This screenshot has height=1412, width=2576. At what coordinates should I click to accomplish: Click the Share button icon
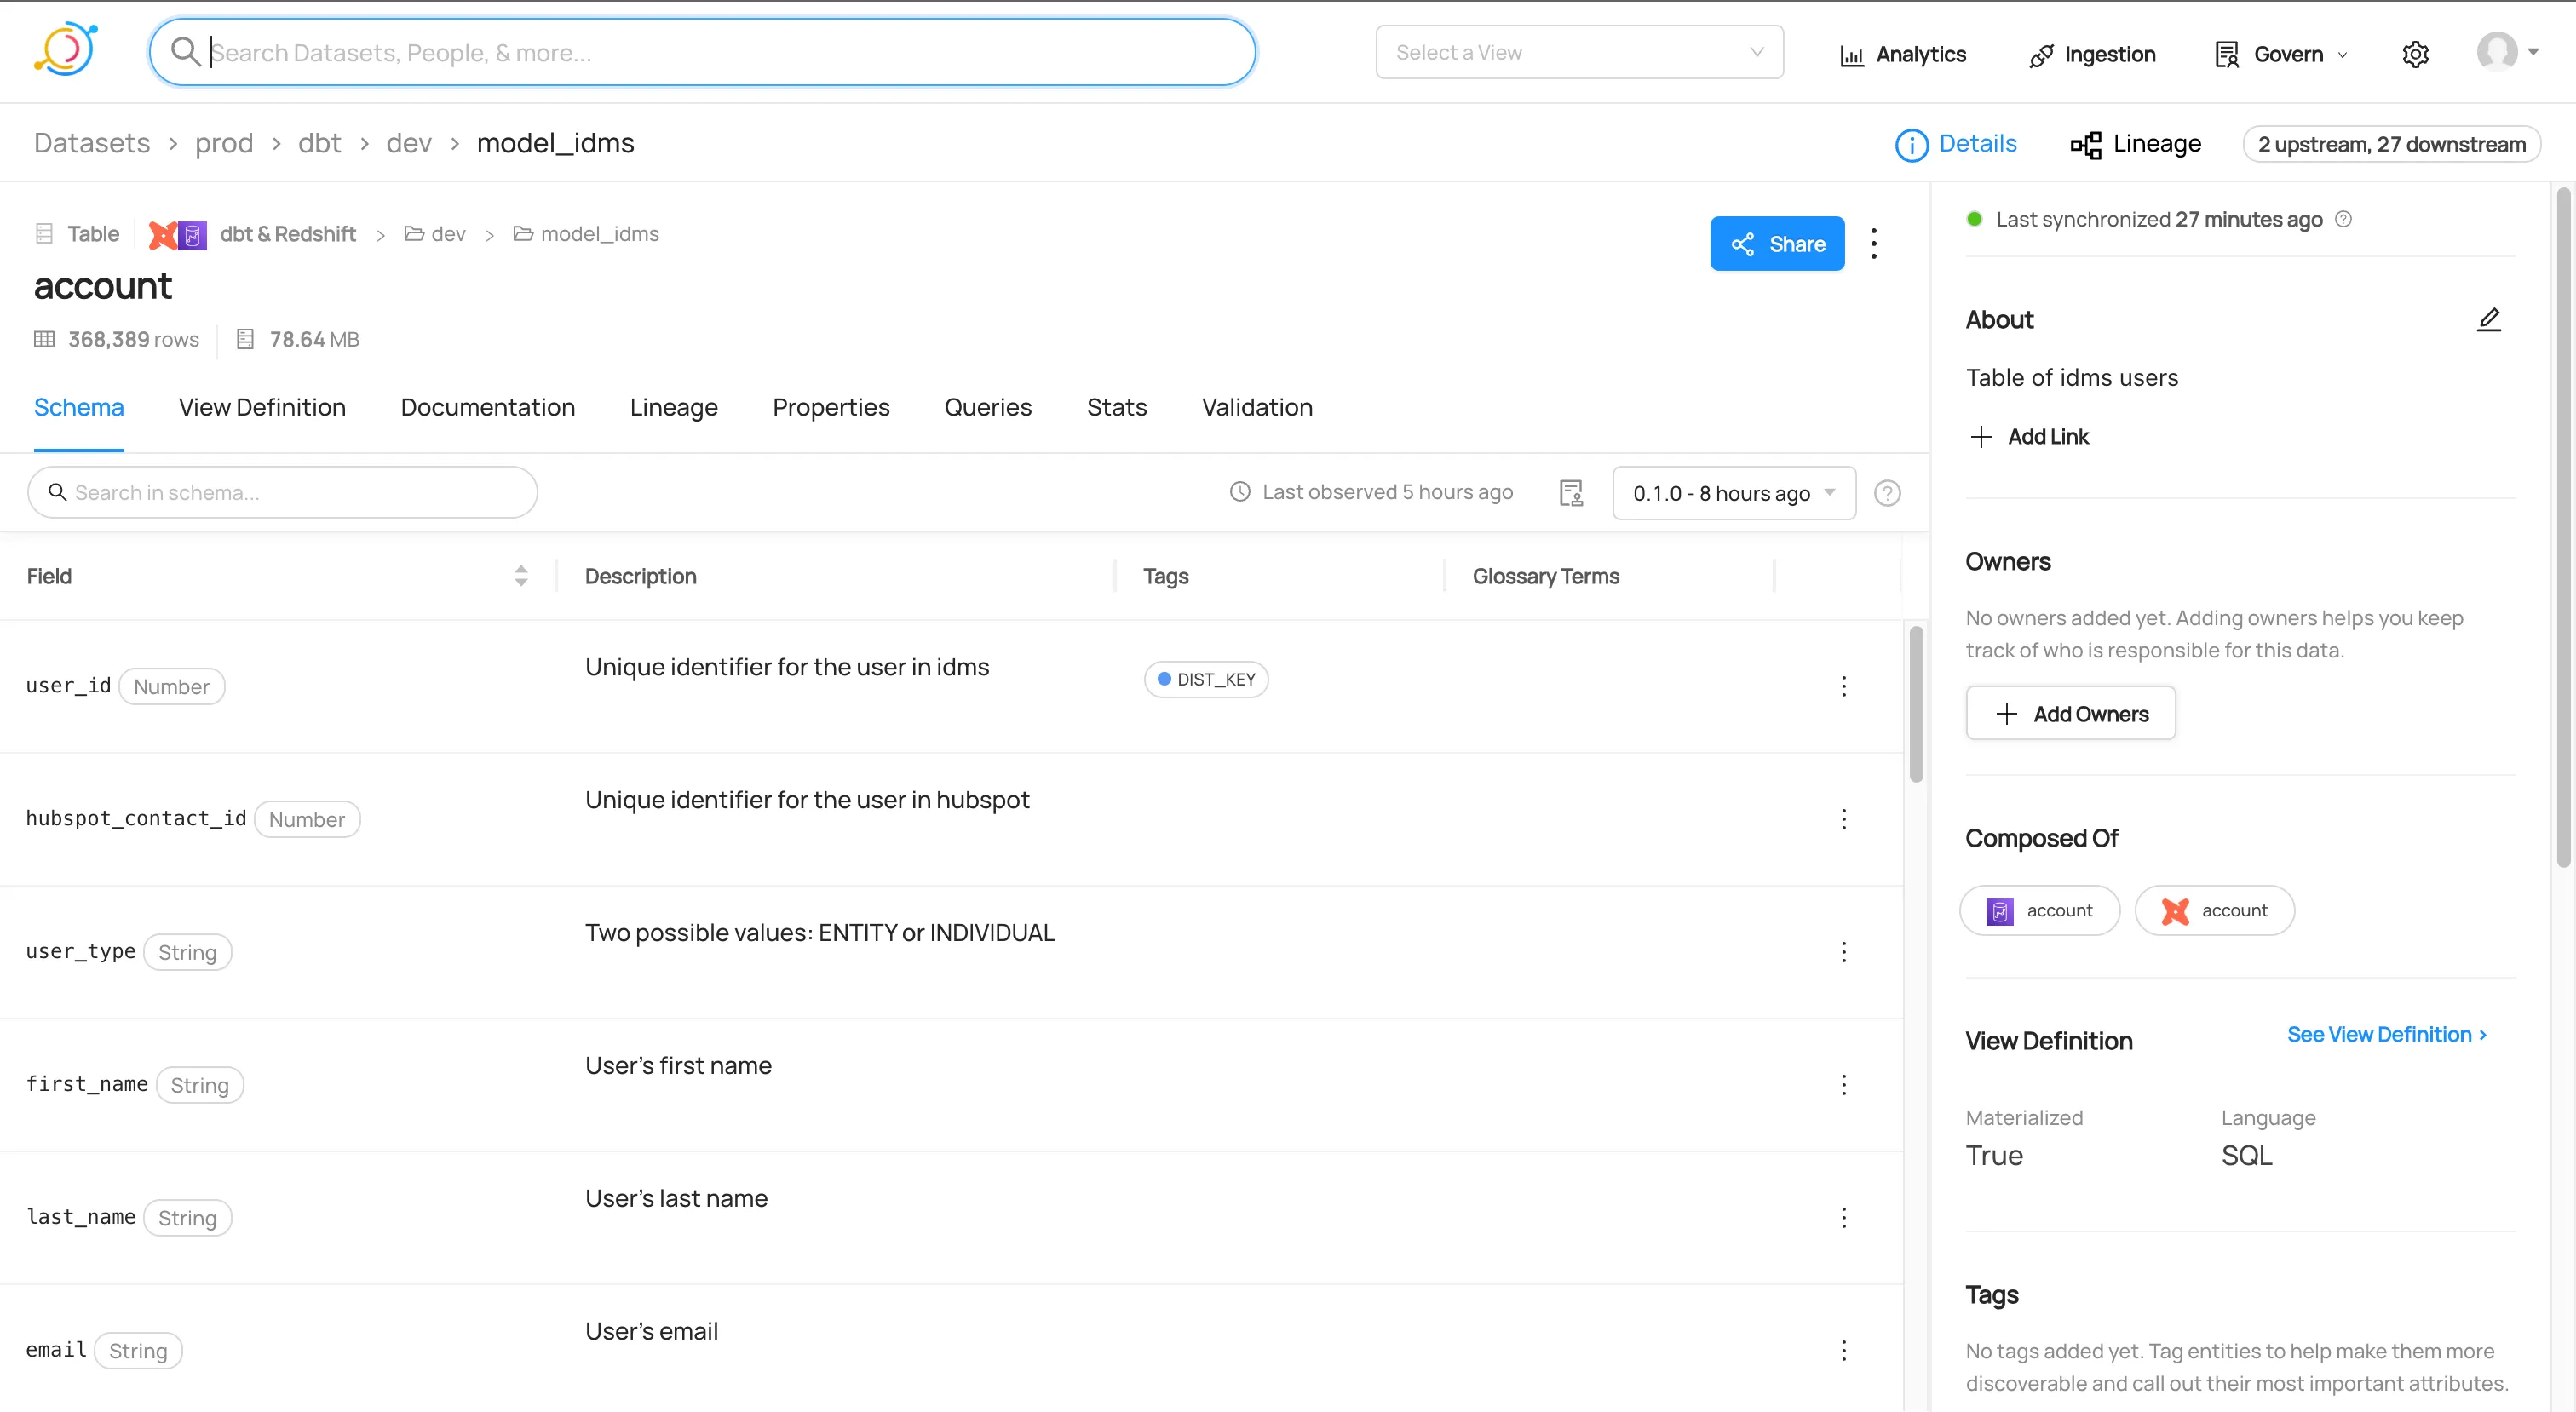tap(1745, 244)
